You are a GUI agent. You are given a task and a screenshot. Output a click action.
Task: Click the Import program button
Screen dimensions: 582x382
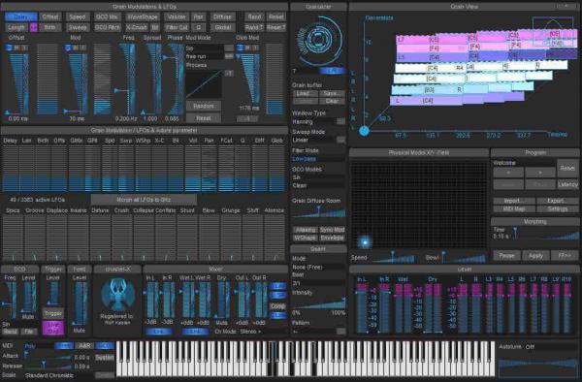514,201
